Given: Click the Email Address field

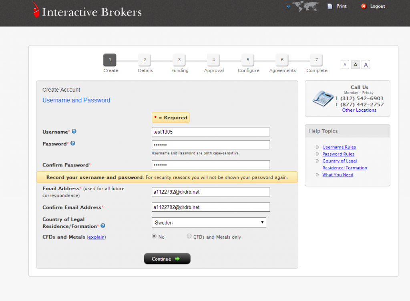Looking at the screenshot, I should [x=211, y=192].
